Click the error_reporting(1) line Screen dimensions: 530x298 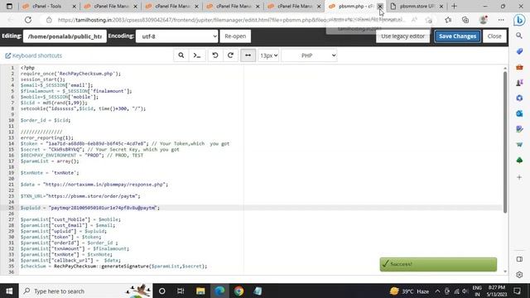(x=47, y=137)
